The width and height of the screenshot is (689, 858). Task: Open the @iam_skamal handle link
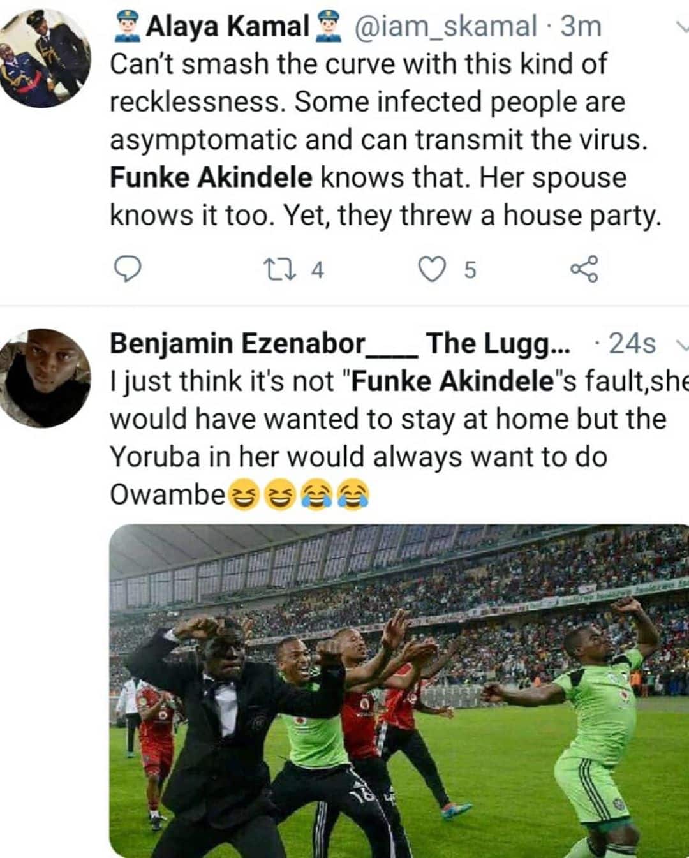[445, 27]
